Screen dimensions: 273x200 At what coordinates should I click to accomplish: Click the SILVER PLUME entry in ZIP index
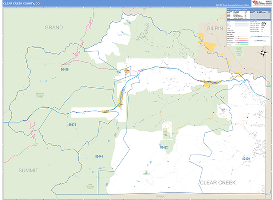[x=261, y=13]
